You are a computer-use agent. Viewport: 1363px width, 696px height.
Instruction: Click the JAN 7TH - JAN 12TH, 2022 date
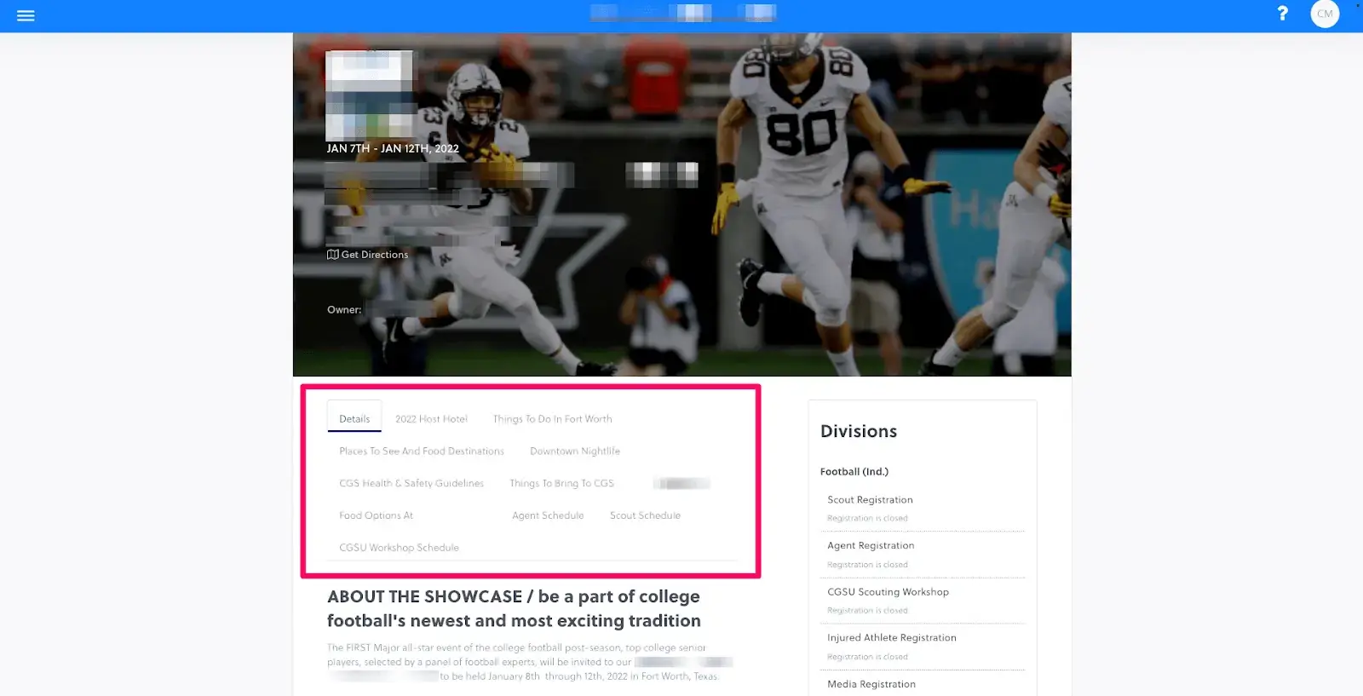393,148
